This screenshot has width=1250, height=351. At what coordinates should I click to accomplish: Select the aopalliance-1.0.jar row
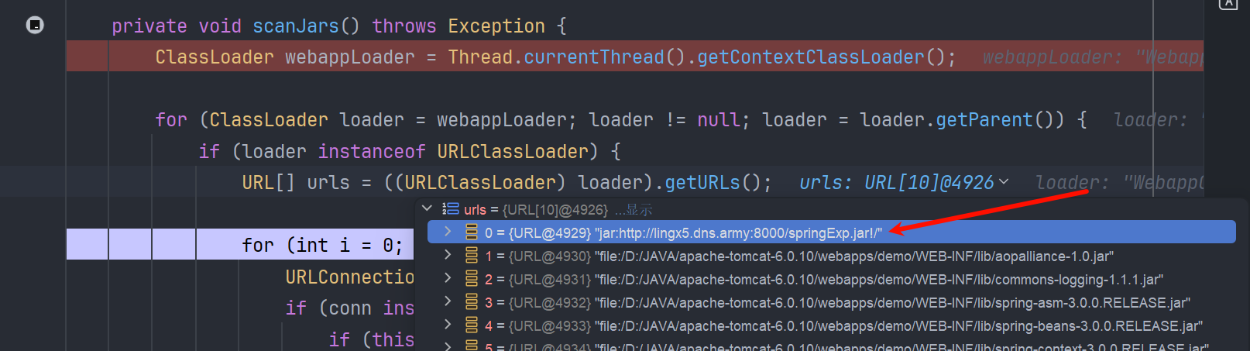(x=832, y=256)
